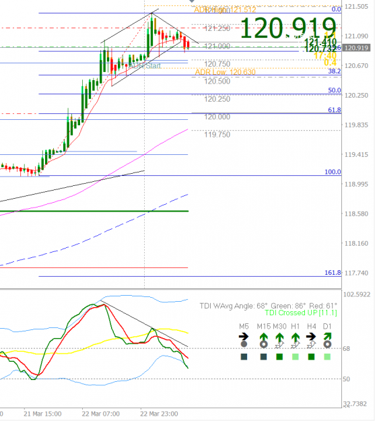Select the D1 timeframe label
The height and width of the screenshot is (421, 375).
[x=327, y=327]
